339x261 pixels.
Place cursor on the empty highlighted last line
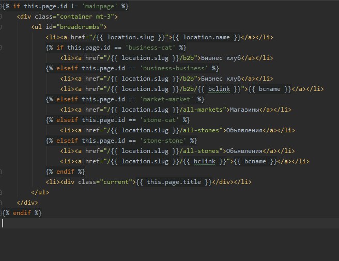pos(169,223)
